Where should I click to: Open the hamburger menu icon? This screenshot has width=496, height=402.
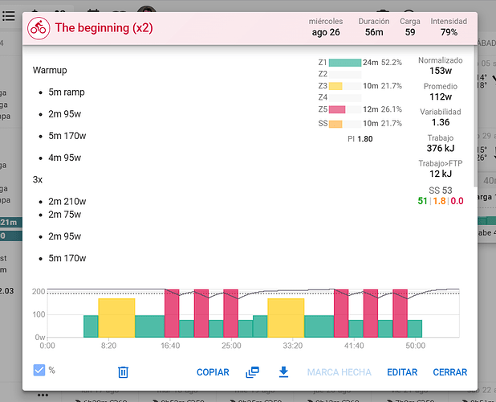(9, 16)
